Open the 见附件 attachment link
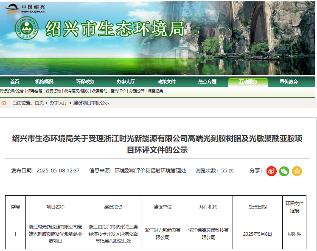The image size is (317, 251). click(x=295, y=234)
